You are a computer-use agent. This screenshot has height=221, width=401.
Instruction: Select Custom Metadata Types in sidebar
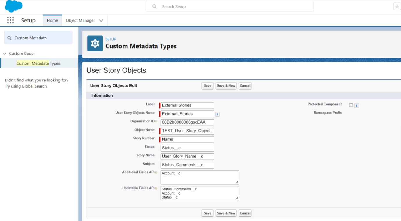click(38, 63)
